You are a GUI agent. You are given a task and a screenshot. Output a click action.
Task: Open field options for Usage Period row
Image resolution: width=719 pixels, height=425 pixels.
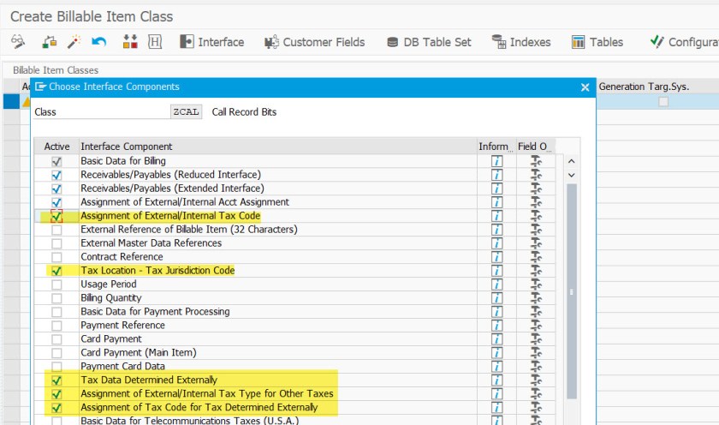point(536,284)
